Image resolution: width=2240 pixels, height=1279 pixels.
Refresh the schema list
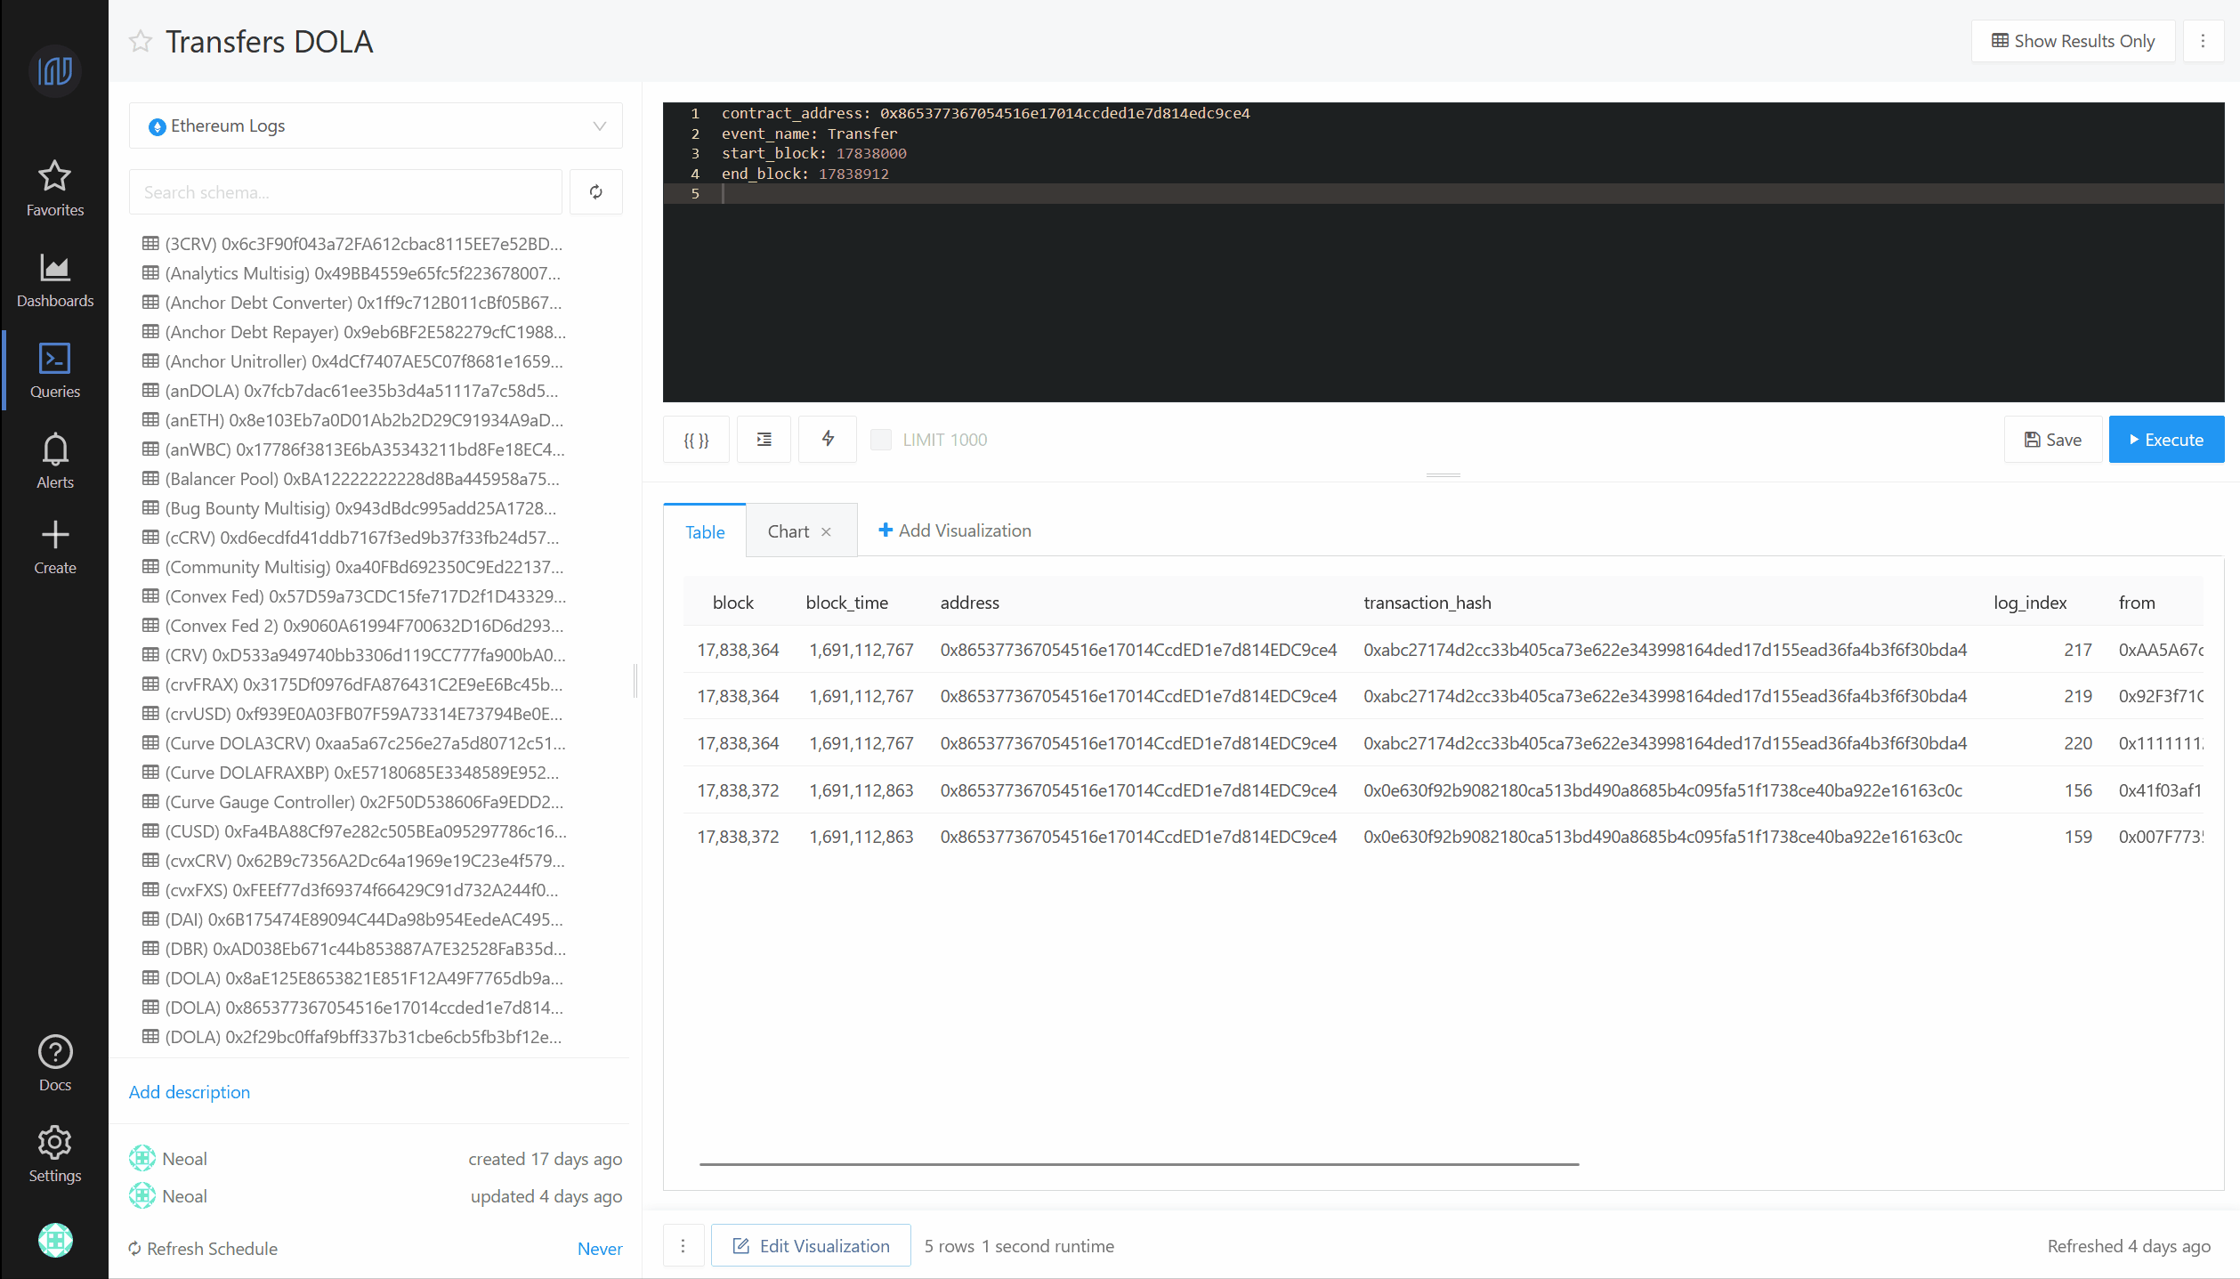(x=595, y=192)
